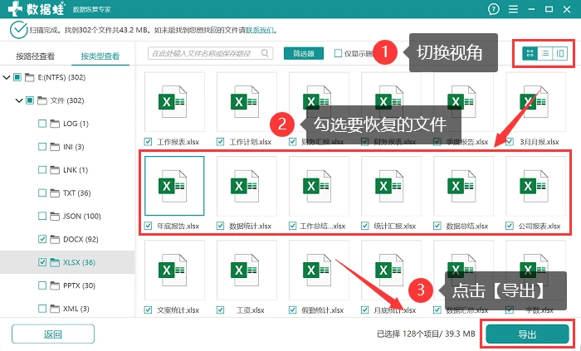Switch to 按类型查看 tab

(100, 56)
